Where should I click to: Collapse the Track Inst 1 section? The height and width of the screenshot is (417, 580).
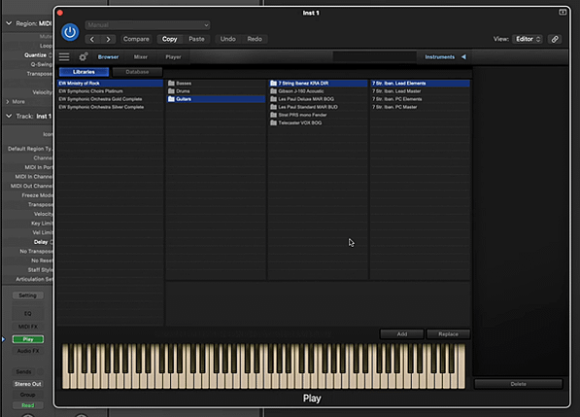[9, 117]
